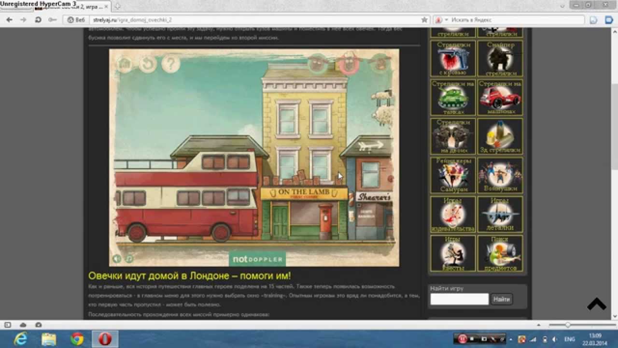This screenshot has height=348, width=618.
Task: Show hidden system tray icons arrow
Action: click(x=511, y=339)
